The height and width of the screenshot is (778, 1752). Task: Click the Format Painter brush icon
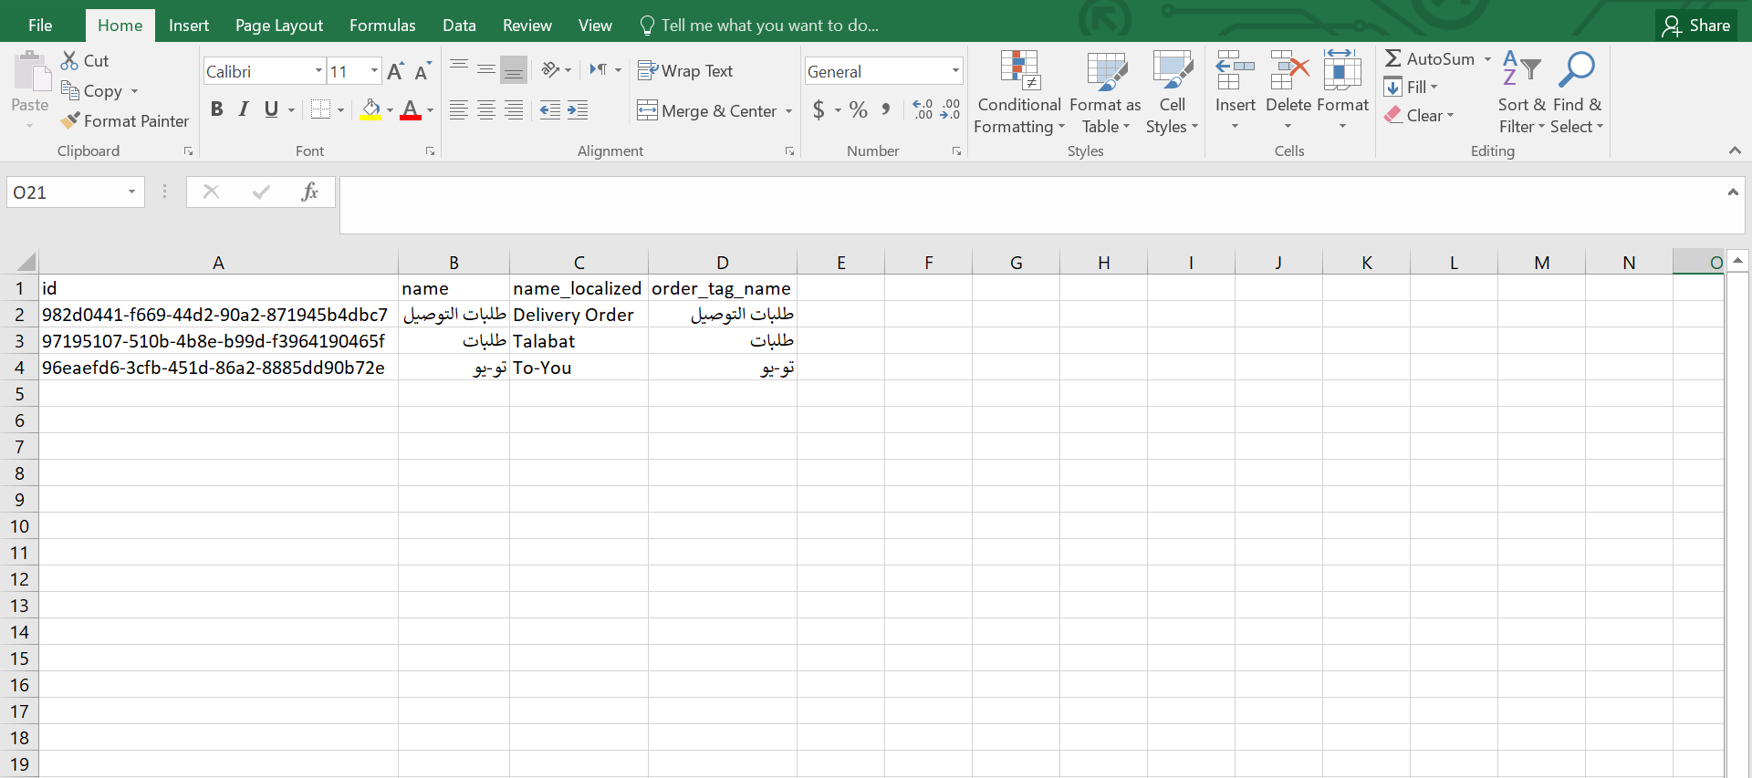click(x=70, y=120)
